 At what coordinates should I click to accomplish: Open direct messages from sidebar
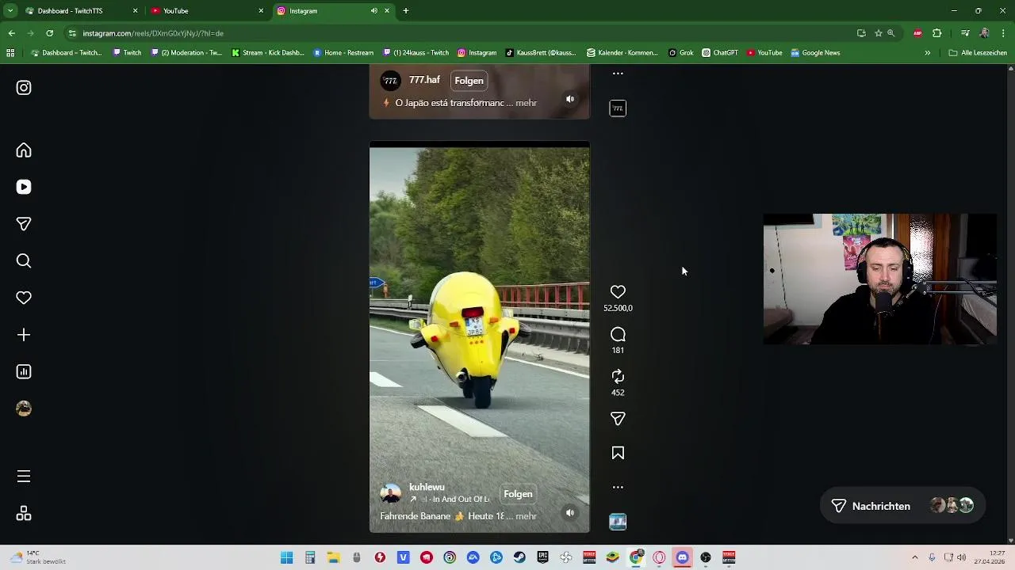coord(24,224)
